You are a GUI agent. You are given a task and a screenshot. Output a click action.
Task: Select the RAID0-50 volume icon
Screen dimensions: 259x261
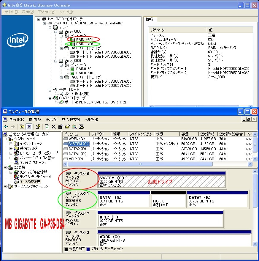pos(72,69)
